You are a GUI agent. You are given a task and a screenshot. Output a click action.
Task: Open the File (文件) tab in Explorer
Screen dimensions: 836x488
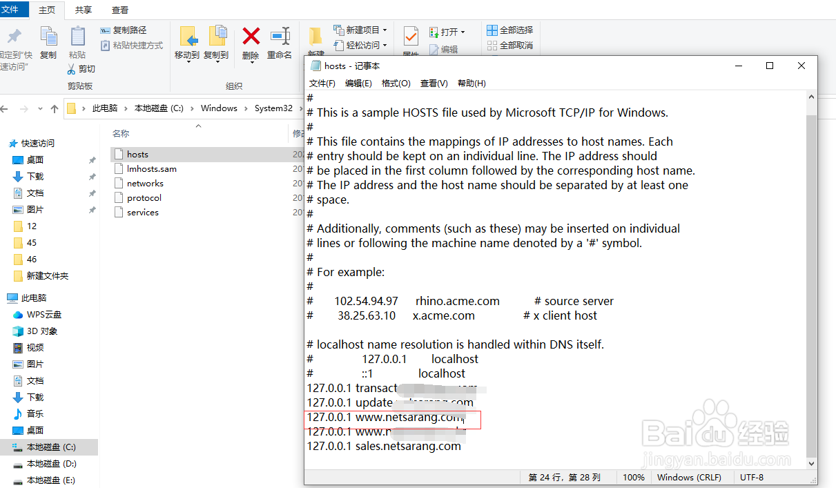[14, 10]
